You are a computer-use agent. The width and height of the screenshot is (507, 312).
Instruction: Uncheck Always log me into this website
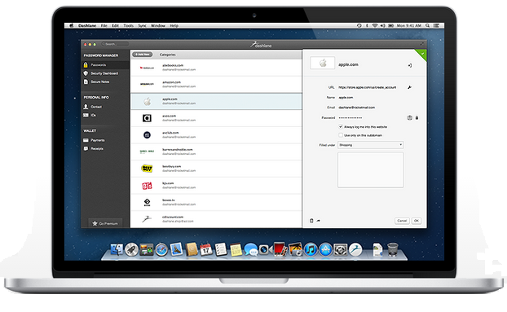(x=341, y=126)
